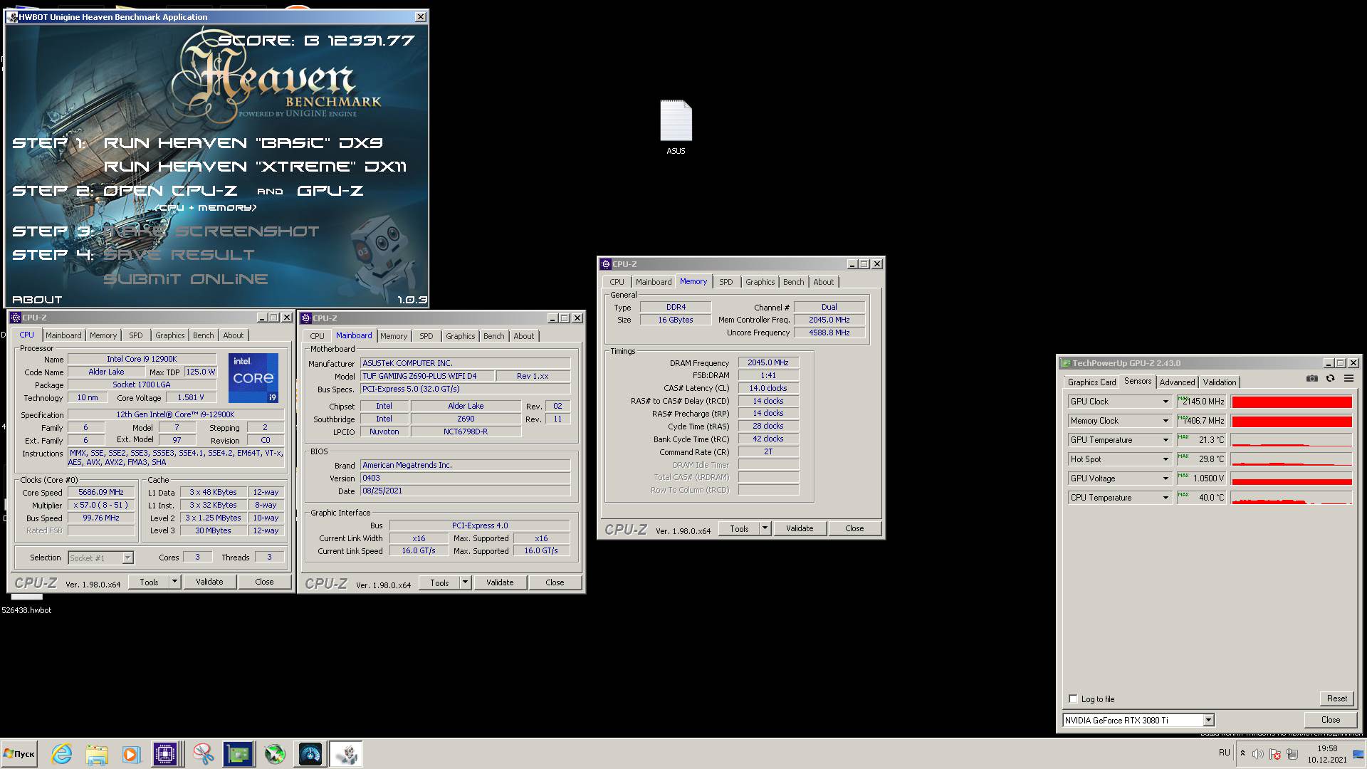Click Validate in the Memory CPU-Z window
This screenshot has width=1367, height=769.
[799, 528]
